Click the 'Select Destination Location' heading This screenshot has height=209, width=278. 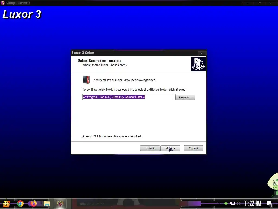(99, 61)
